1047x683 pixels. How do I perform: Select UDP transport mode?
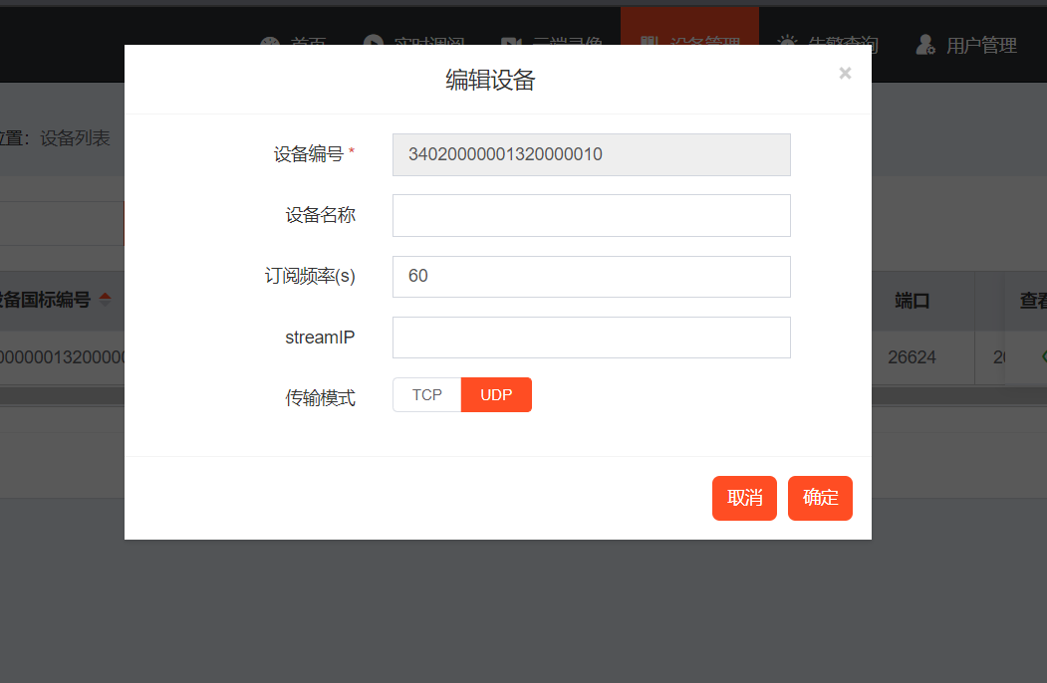pos(496,394)
